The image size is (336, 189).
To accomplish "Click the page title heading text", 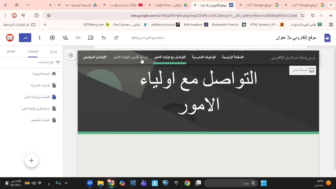I will click(x=198, y=92).
